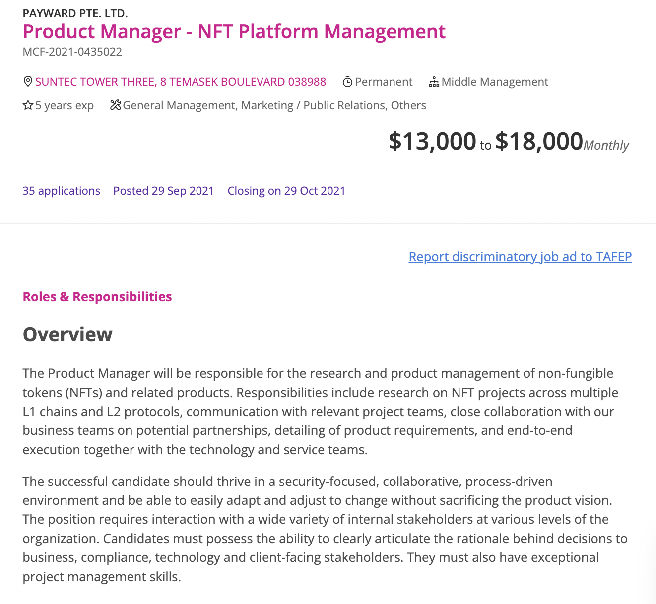The image size is (656, 604).
Task: Click the Roles & Responsibilities heading
Action: pyautogui.click(x=97, y=296)
